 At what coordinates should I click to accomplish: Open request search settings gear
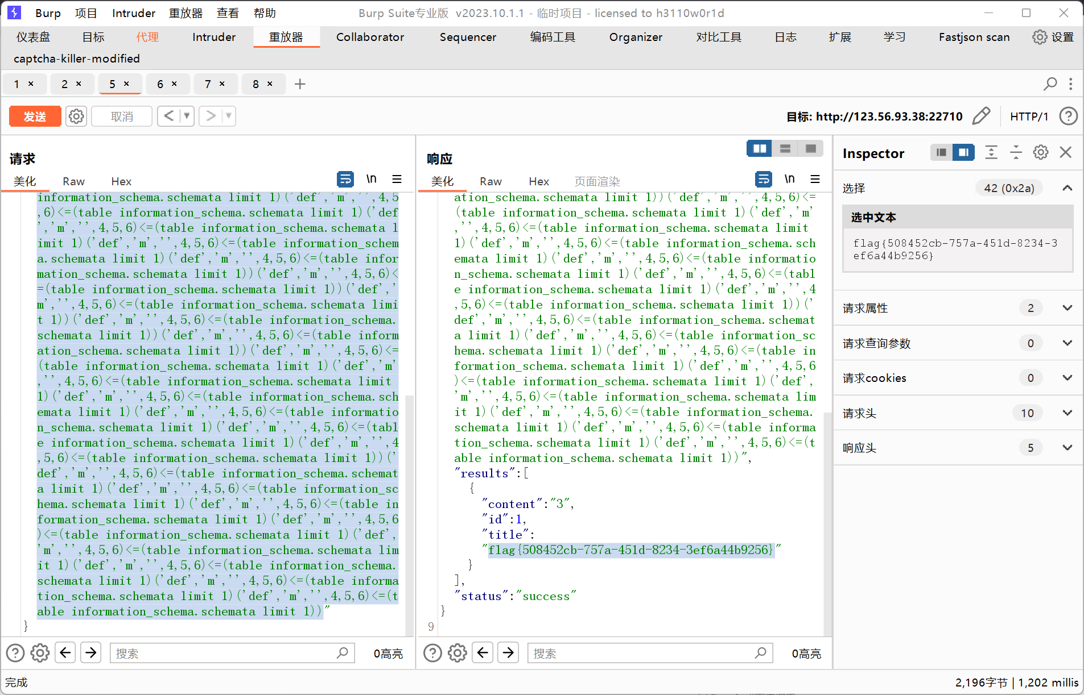coord(40,653)
